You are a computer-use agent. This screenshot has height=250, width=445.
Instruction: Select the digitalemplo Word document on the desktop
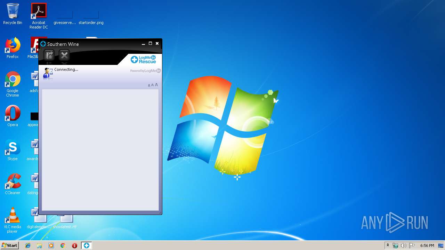tap(39, 219)
